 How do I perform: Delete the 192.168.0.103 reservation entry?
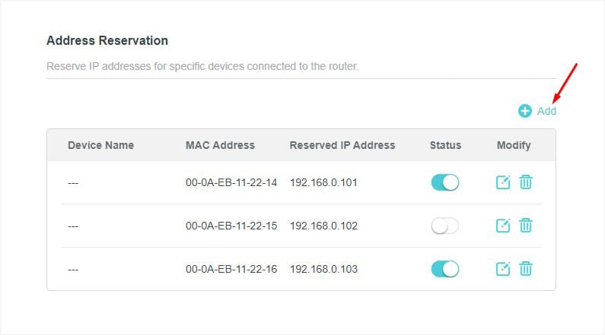point(526,269)
